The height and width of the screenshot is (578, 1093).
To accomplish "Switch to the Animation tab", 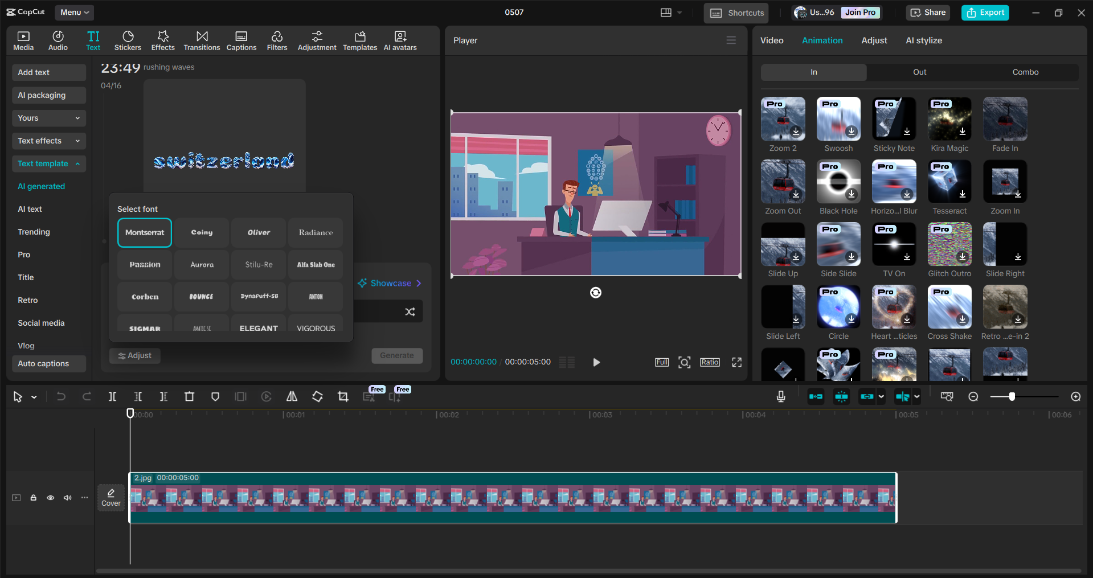I will 822,40.
